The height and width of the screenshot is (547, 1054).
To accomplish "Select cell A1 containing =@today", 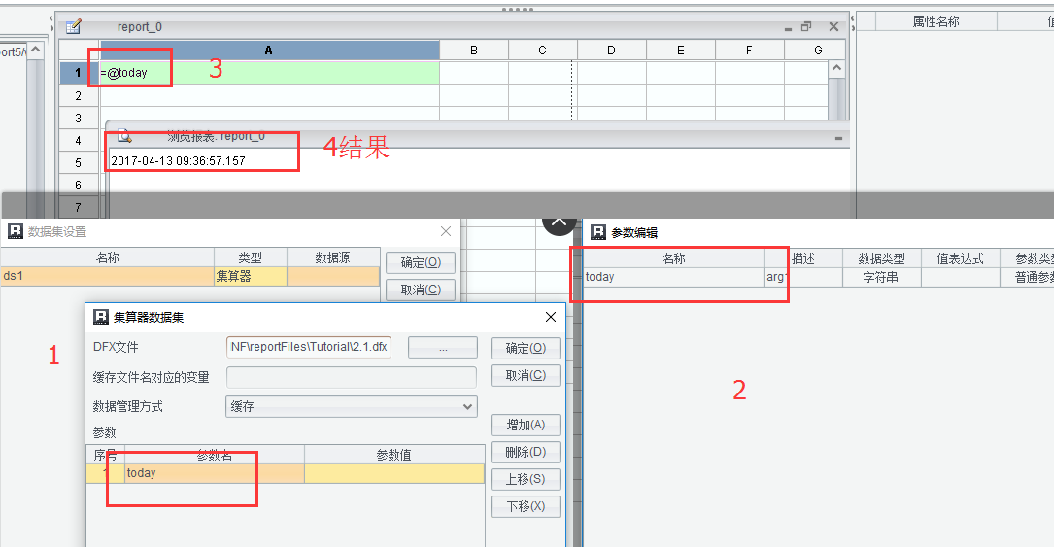I will click(x=269, y=73).
